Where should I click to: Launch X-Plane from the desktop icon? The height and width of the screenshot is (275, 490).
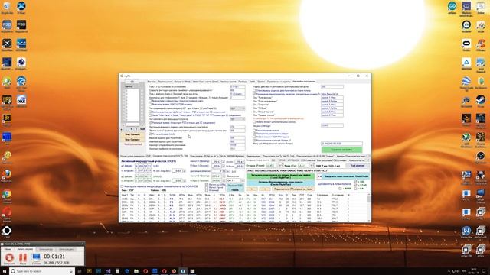point(21,6)
